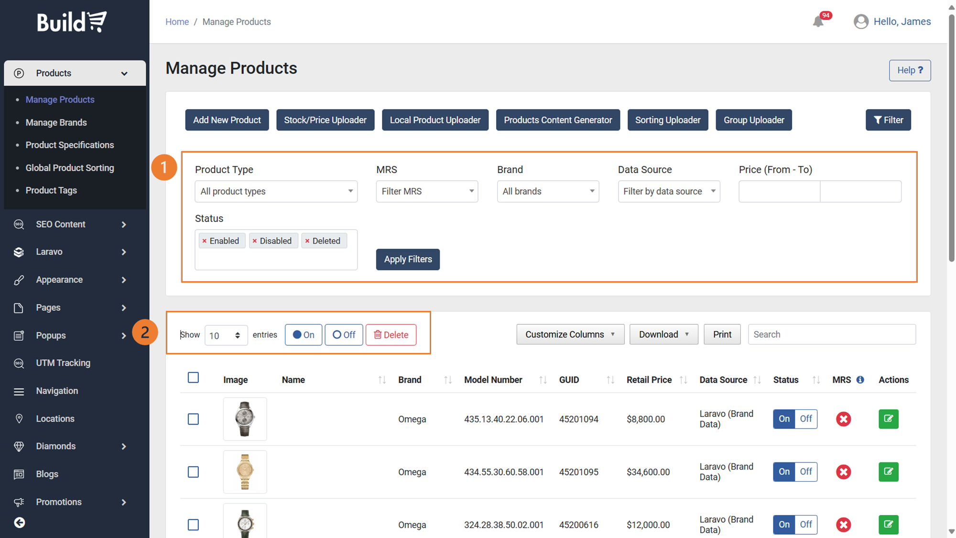Sort by Retail Price column arrows
This screenshot has width=956, height=538.
click(684, 380)
